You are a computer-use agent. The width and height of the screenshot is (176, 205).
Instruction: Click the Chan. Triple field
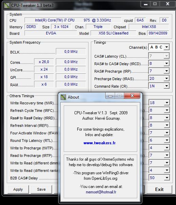98,27
